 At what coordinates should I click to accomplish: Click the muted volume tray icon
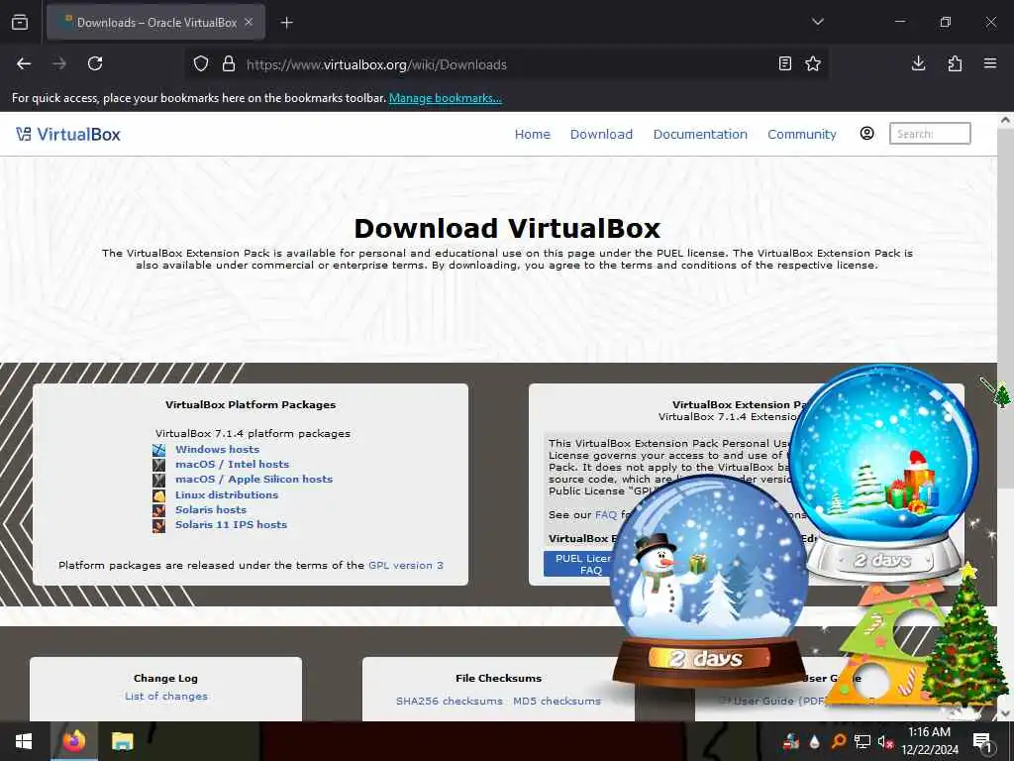pos(885,741)
